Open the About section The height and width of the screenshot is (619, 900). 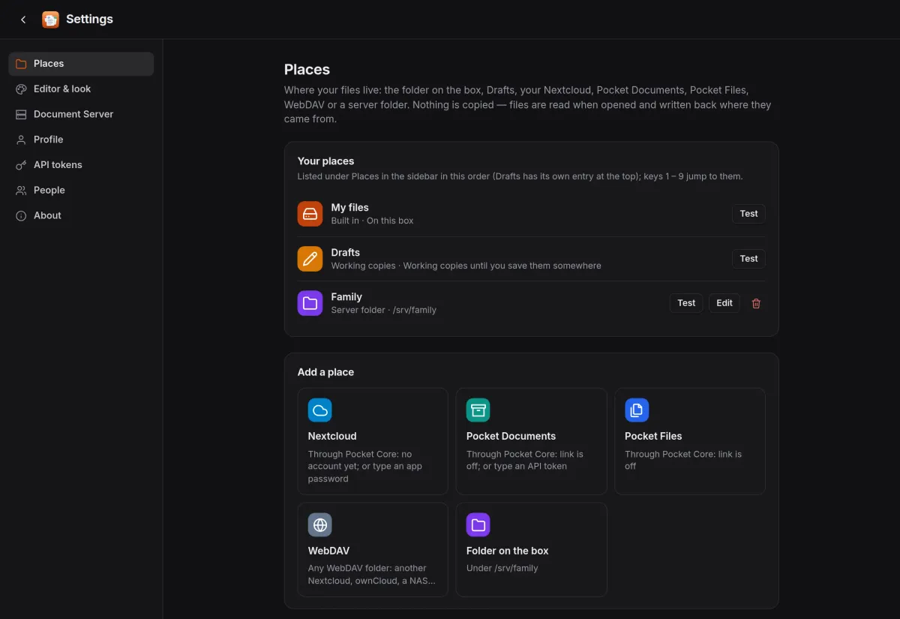[81, 215]
